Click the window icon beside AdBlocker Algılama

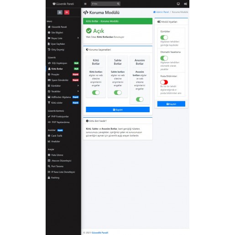(x=49, y=97)
